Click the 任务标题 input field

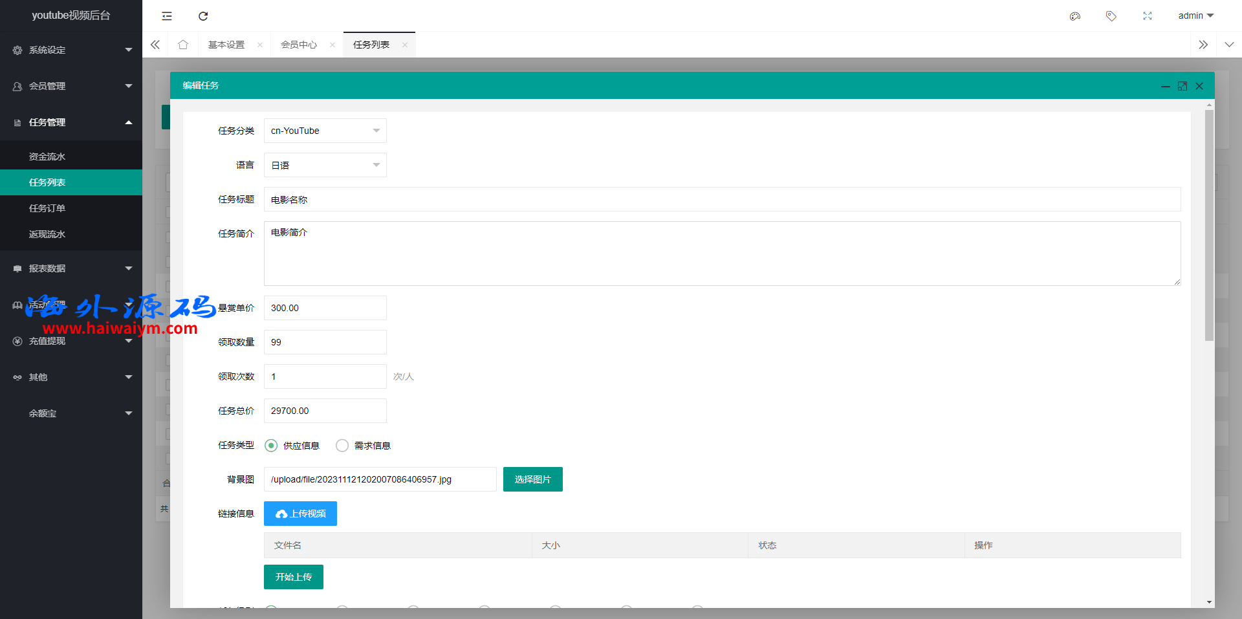(722, 200)
